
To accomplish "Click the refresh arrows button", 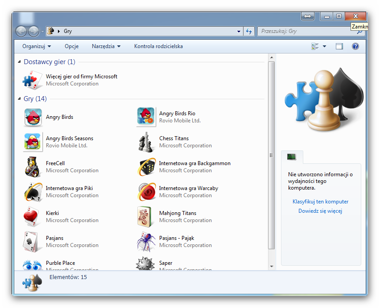I will pyautogui.click(x=249, y=31).
